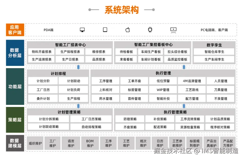Click the 智能工厂报表中心 header
243x159 pixels.
coord(70,45)
